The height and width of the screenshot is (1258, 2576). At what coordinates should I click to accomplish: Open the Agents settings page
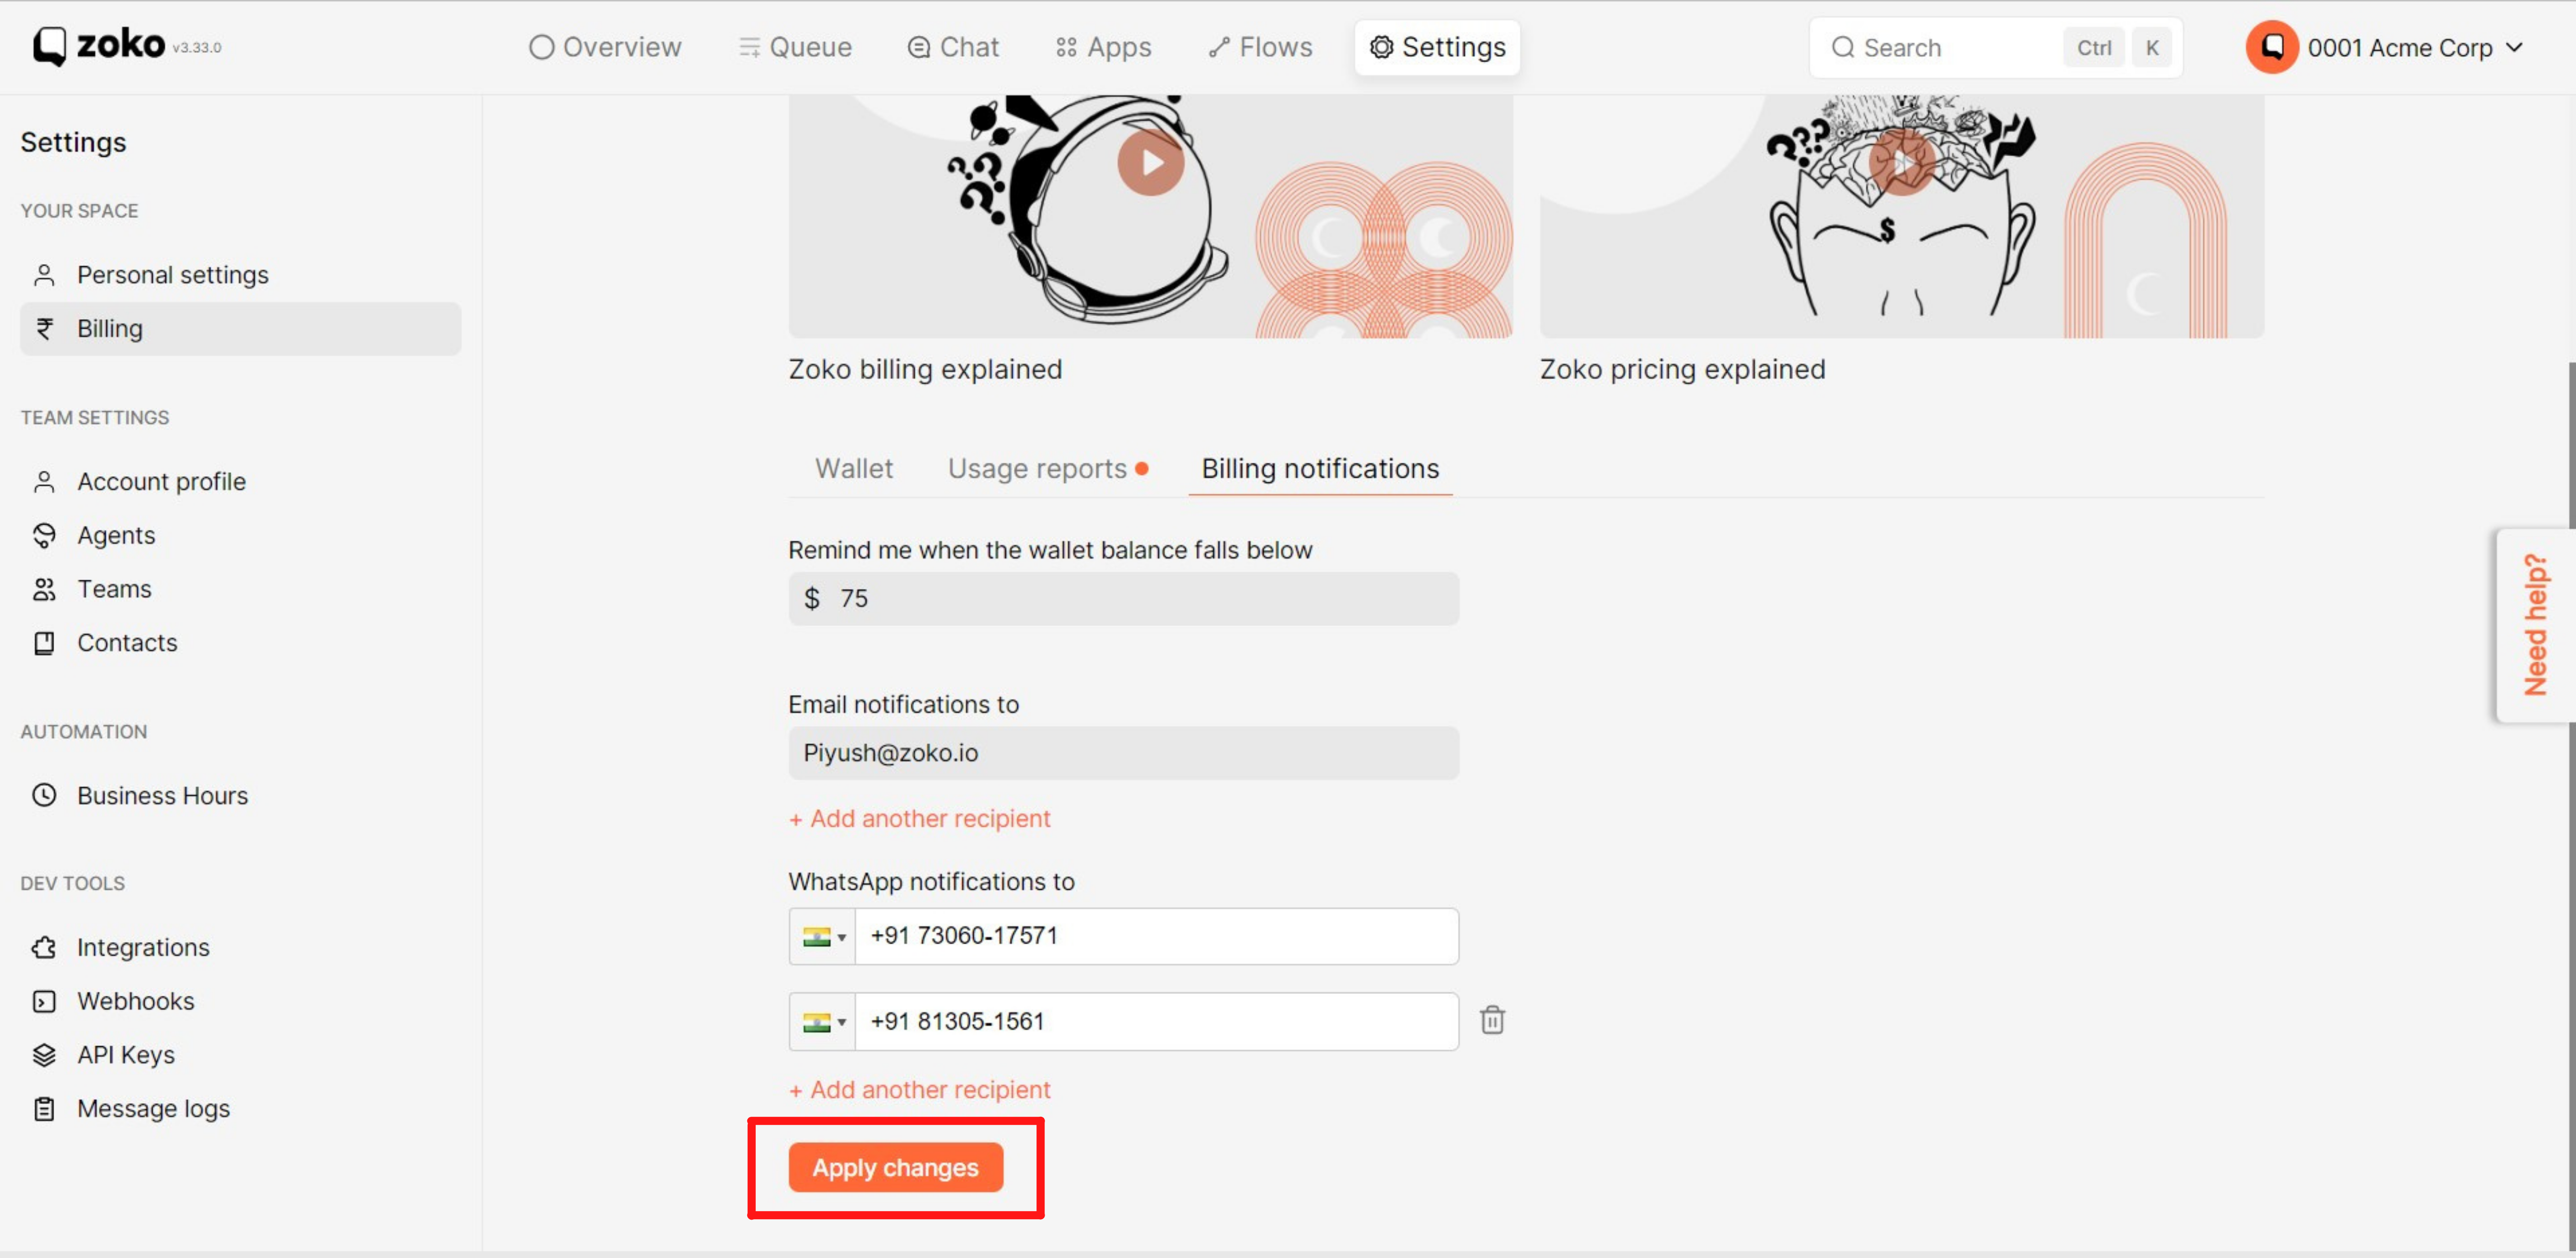pyautogui.click(x=240, y=536)
